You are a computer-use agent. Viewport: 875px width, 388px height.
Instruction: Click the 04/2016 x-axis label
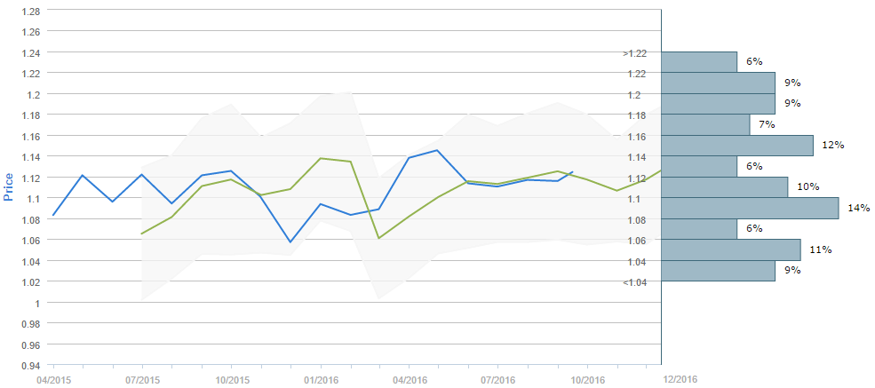pos(409,379)
